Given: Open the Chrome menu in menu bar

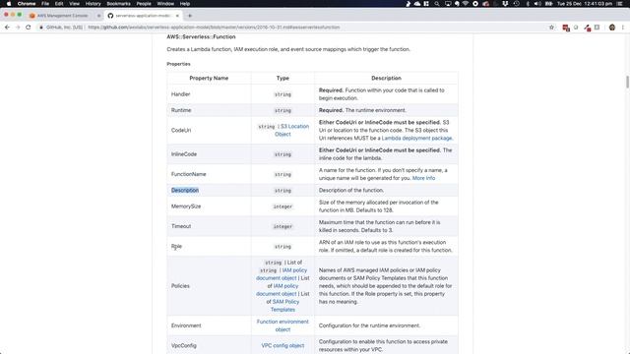Looking at the screenshot, I should (x=27, y=4).
